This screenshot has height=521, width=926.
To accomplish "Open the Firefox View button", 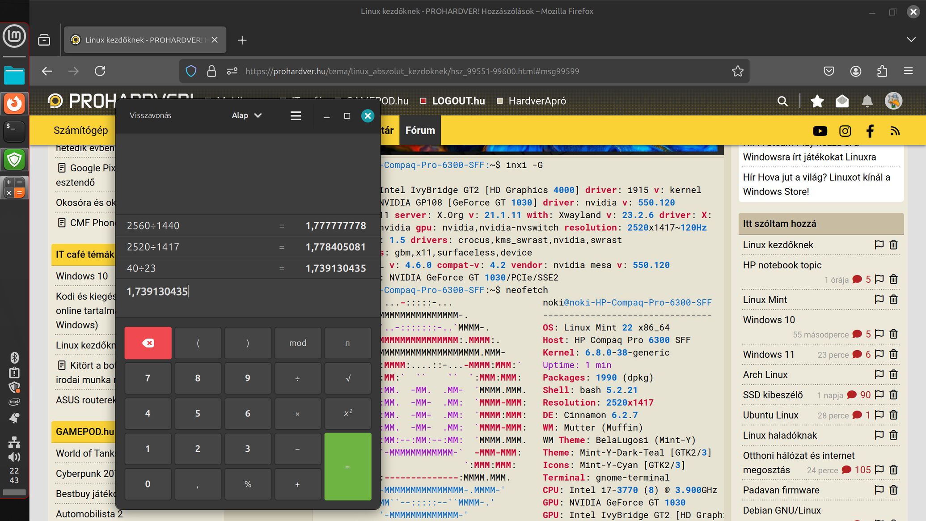I will (x=44, y=40).
